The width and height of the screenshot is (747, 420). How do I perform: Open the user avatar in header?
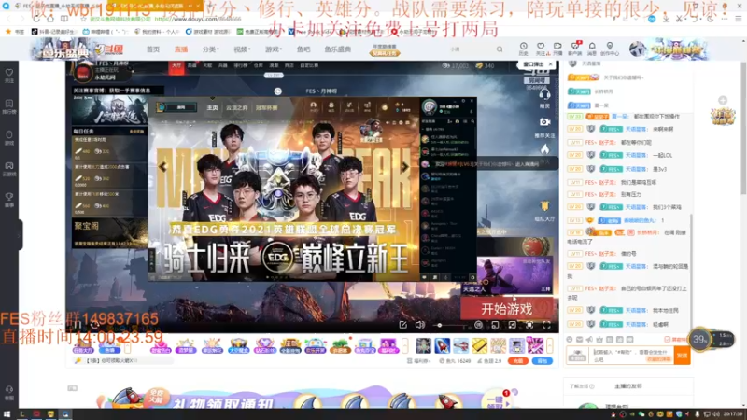637,49
